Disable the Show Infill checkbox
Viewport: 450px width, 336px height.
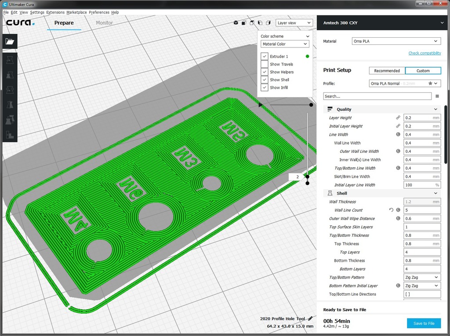pyautogui.click(x=265, y=88)
